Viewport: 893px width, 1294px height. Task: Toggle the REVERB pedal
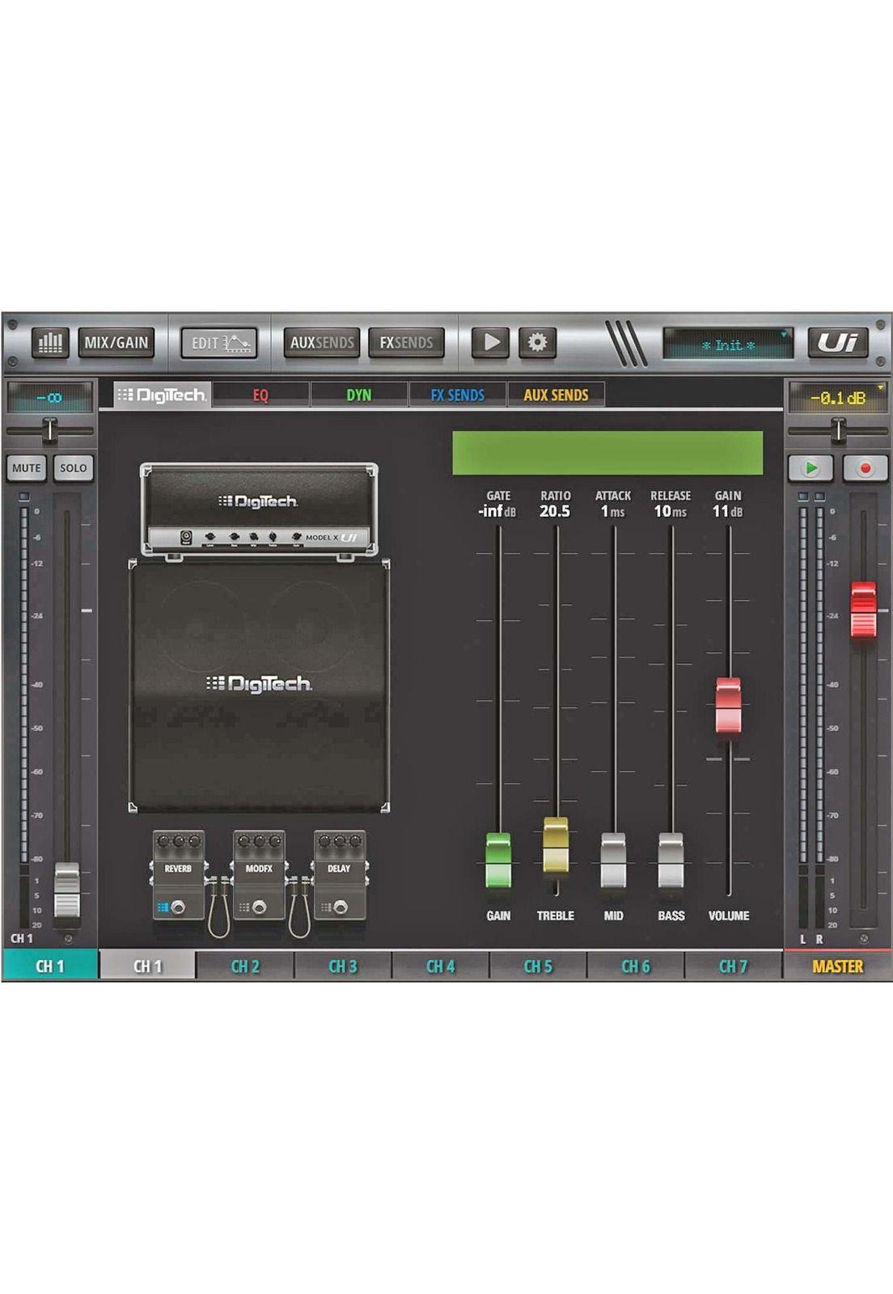(x=178, y=876)
